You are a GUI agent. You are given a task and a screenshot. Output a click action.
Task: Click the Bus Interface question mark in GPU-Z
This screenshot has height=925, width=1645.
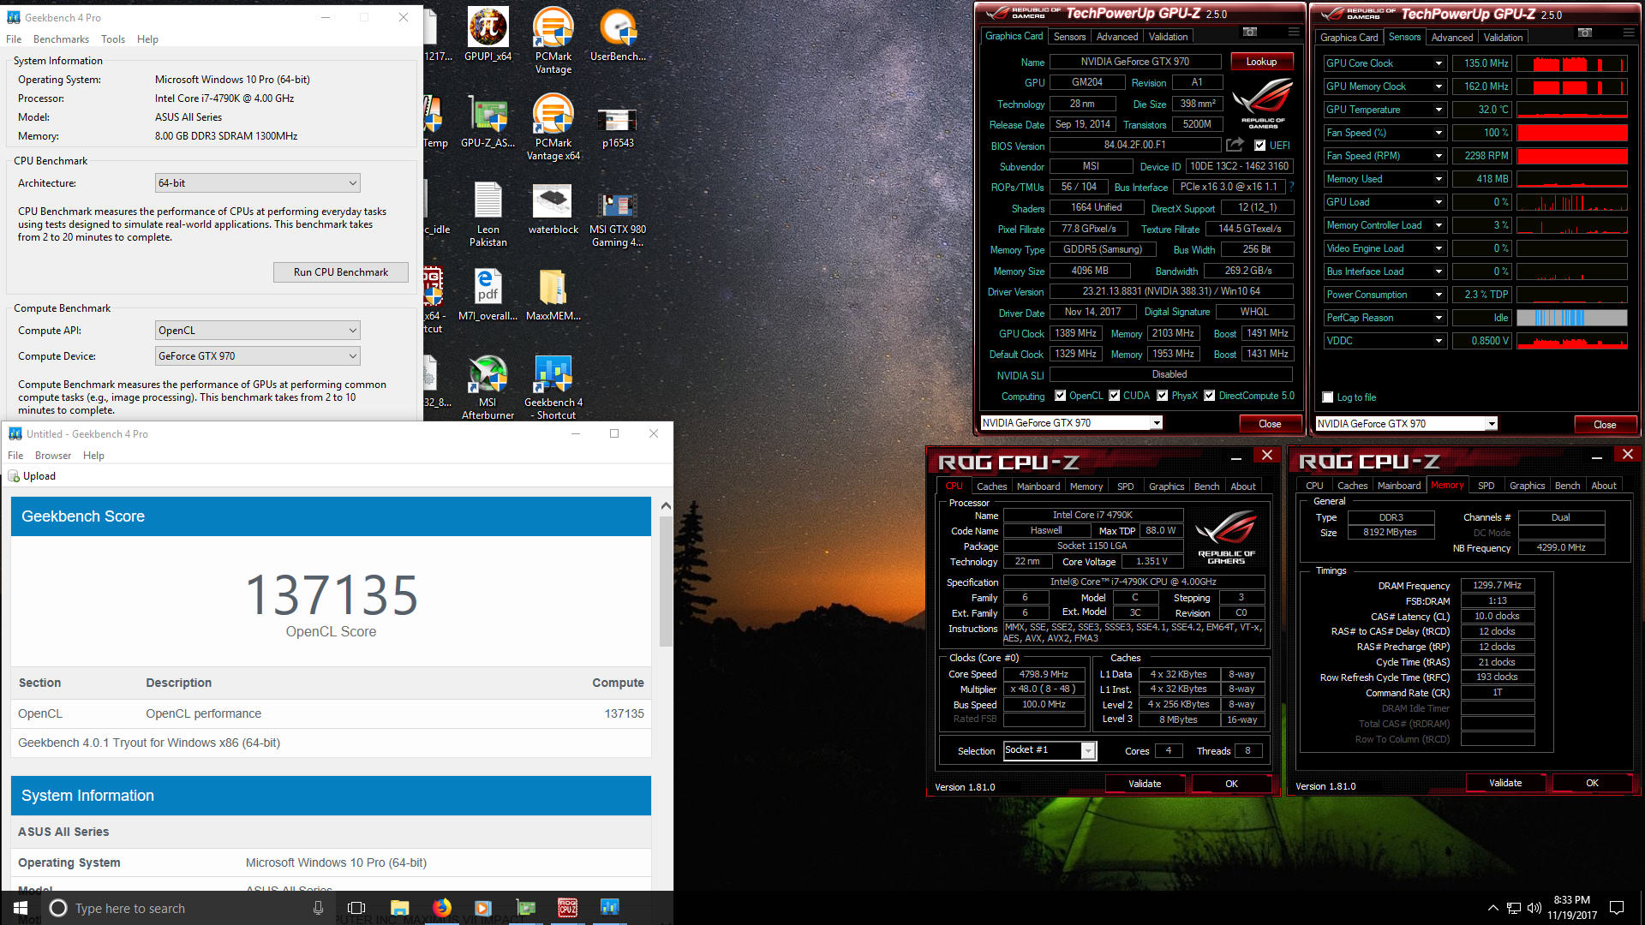coord(1291,187)
